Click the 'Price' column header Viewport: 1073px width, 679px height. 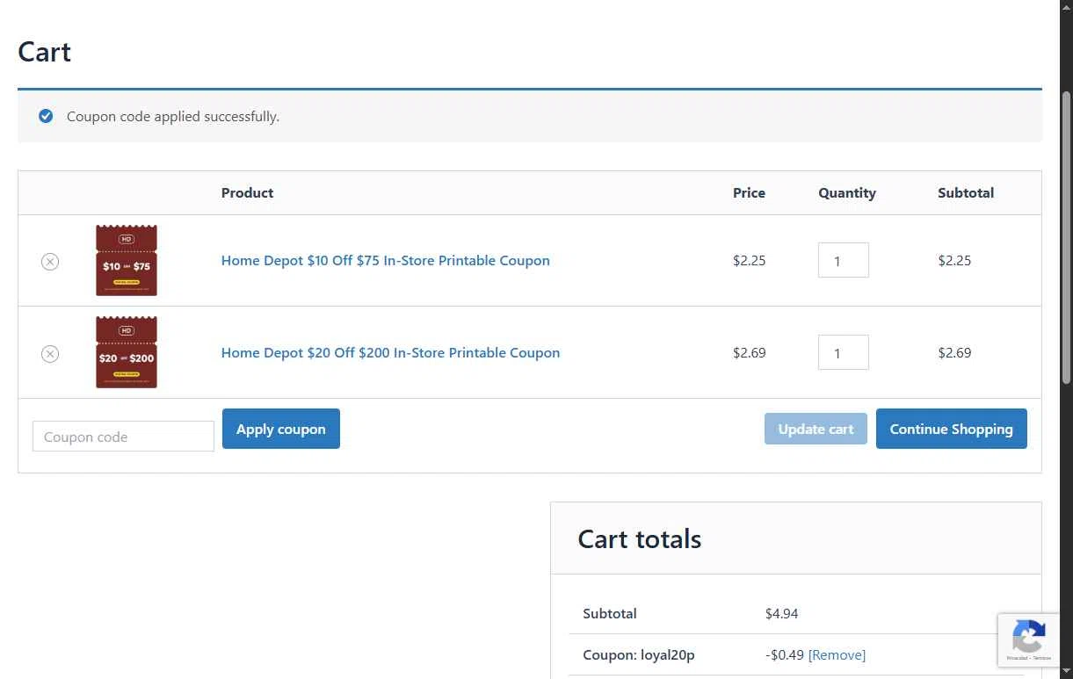[x=749, y=192]
